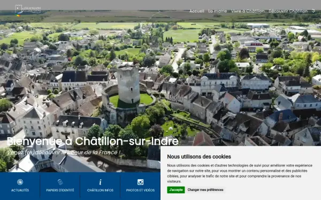Open the CHÂTILLON INFOS link label
The image size is (321, 200).
pos(101,190)
